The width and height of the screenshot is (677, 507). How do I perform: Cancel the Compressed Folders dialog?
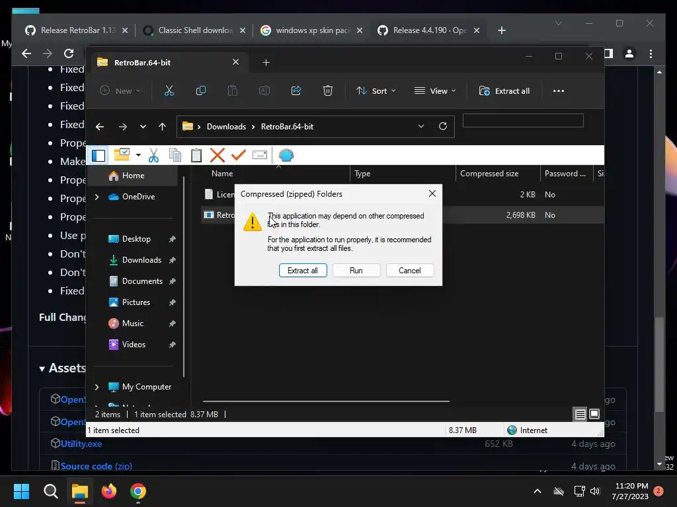coord(410,270)
